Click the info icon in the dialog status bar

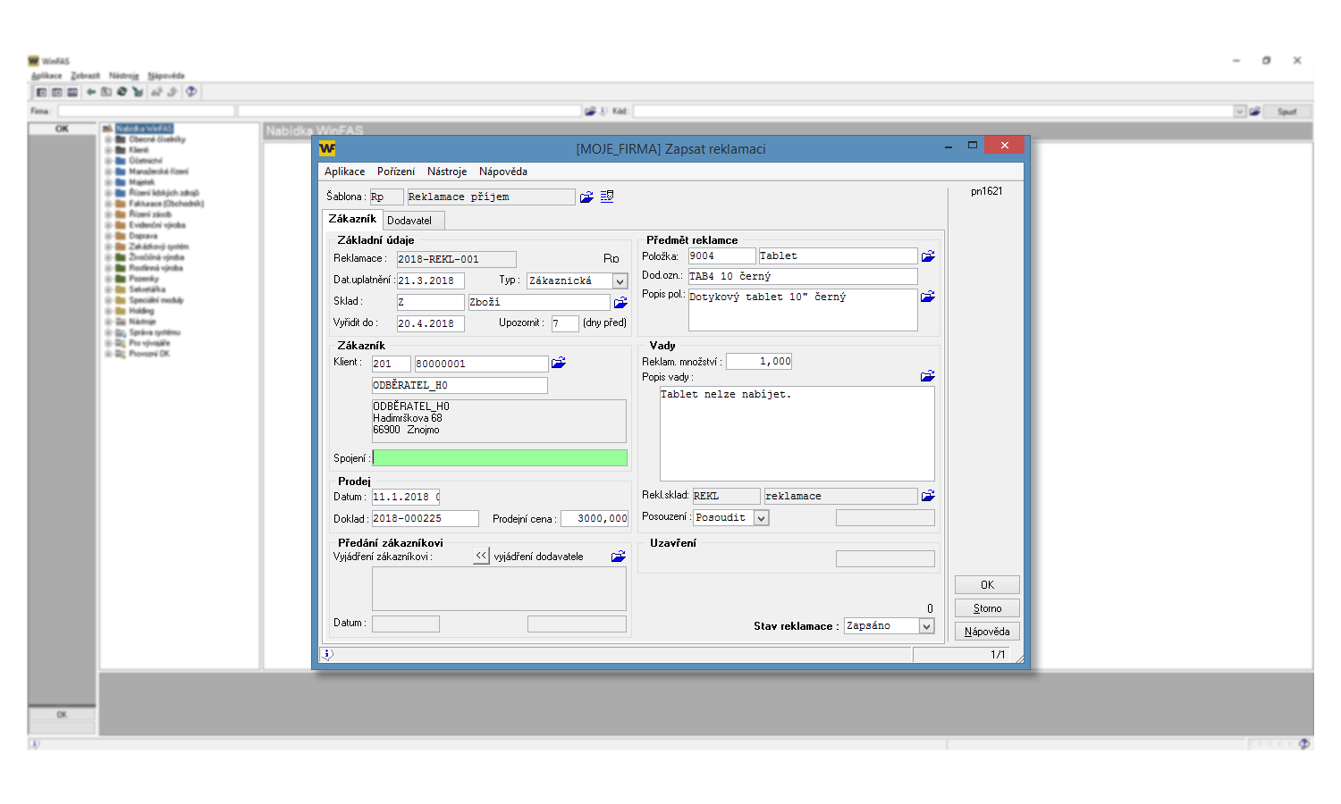(327, 654)
